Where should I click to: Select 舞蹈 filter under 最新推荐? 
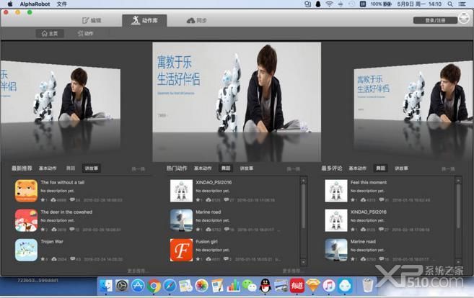[71, 168]
